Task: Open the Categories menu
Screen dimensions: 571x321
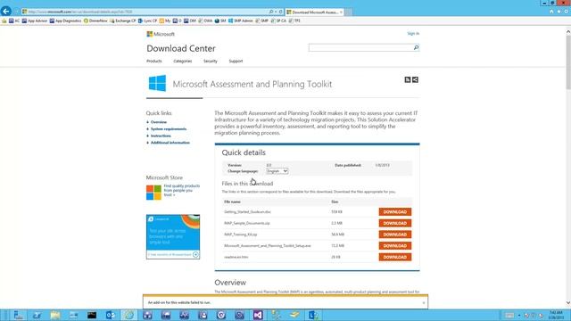Action: click(182, 62)
